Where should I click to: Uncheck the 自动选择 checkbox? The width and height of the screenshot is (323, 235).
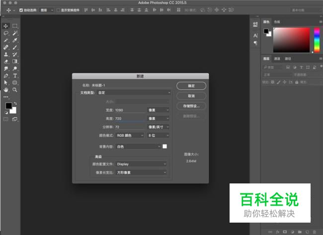(21, 10)
